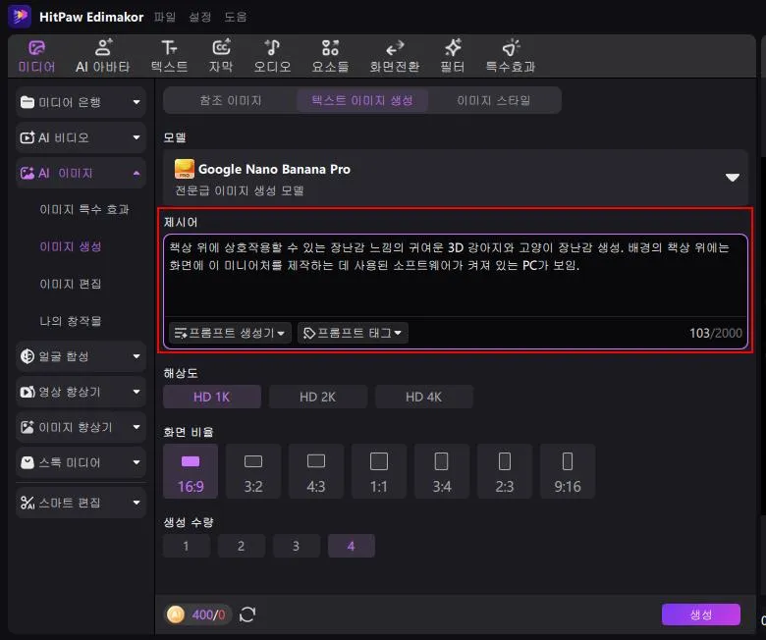Open 이미지 특수 효과 in the sidebar
Screen dimensions: 766x640
point(84,210)
